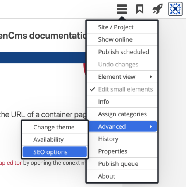Open SEO options in submenu
Image resolution: width=186 pixels, height=187 pixels.
click(x=55, y=152)
